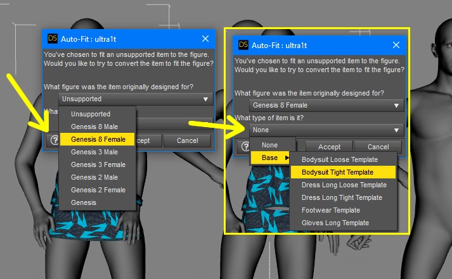Click the DS logo icon in left Auto-Fit dialog
Image resolution: width=452 pixels, height=279 pixels.
(x=53, y=39)
